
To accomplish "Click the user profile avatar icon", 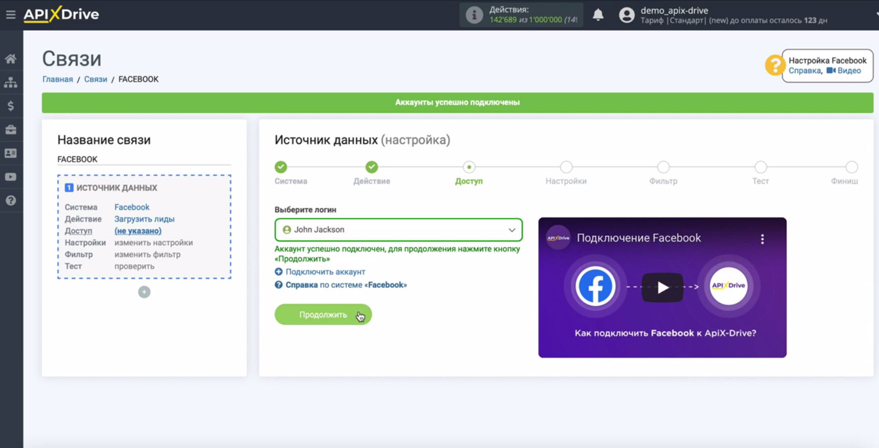I will 627,15.
